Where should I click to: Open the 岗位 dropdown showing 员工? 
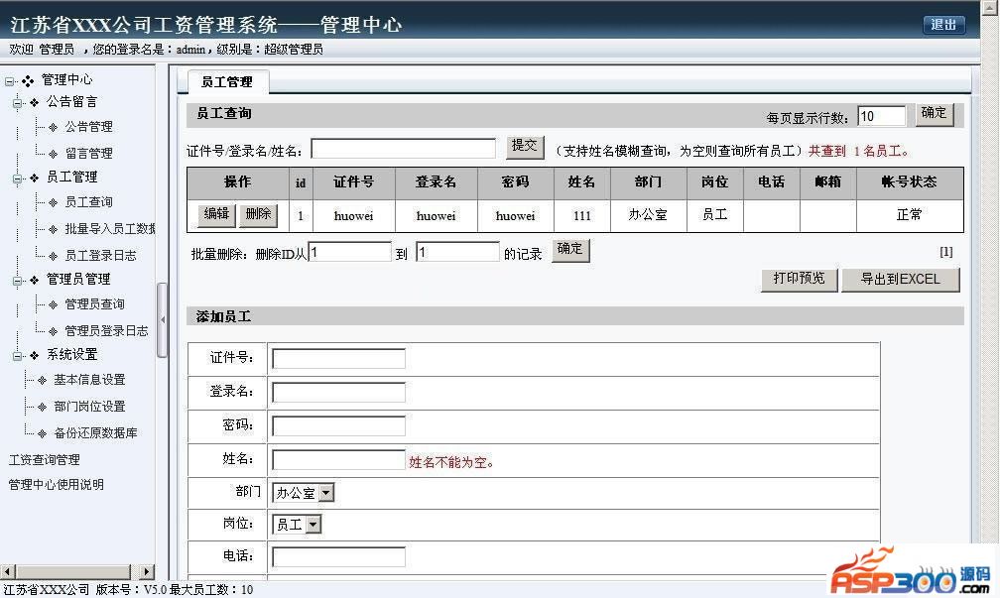[297, 524]
